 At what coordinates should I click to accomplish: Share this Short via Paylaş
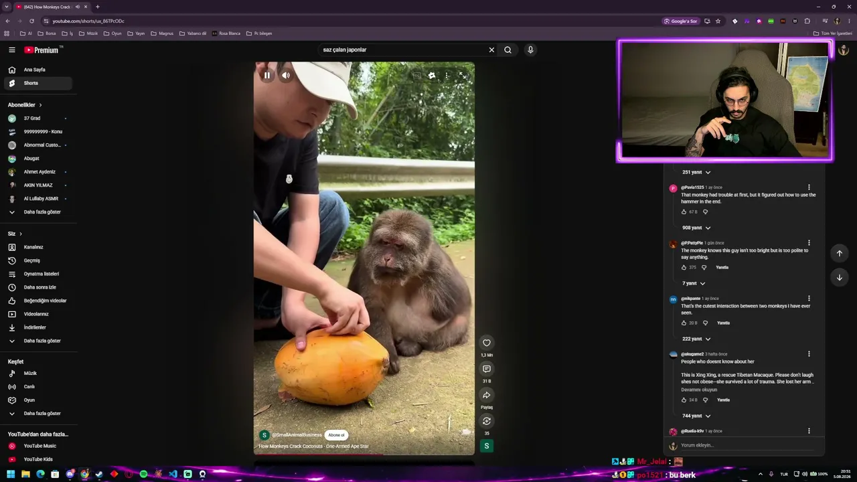tap(487, 395)
